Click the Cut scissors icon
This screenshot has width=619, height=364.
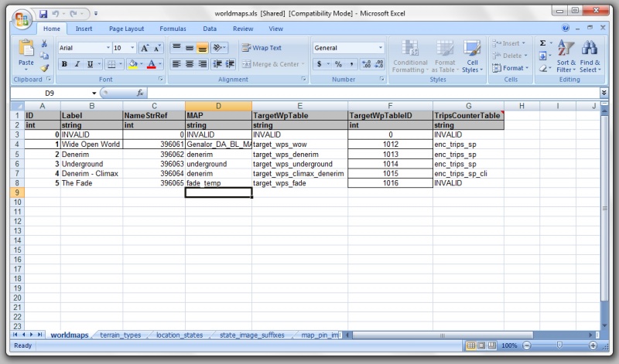[44, 44]
